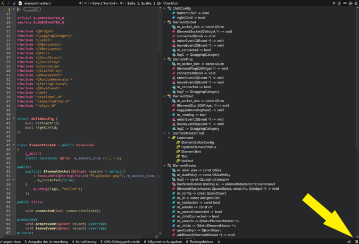
Task: Open the 5 QML-Debuggerkonsole pane
Action: pyautogui.click(x=121, y=241)
